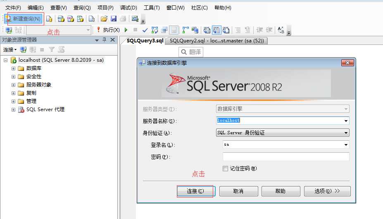This screenshot has width=383, height=219.
Task: Open the 调试(D) menu
Action: [128, 8]
